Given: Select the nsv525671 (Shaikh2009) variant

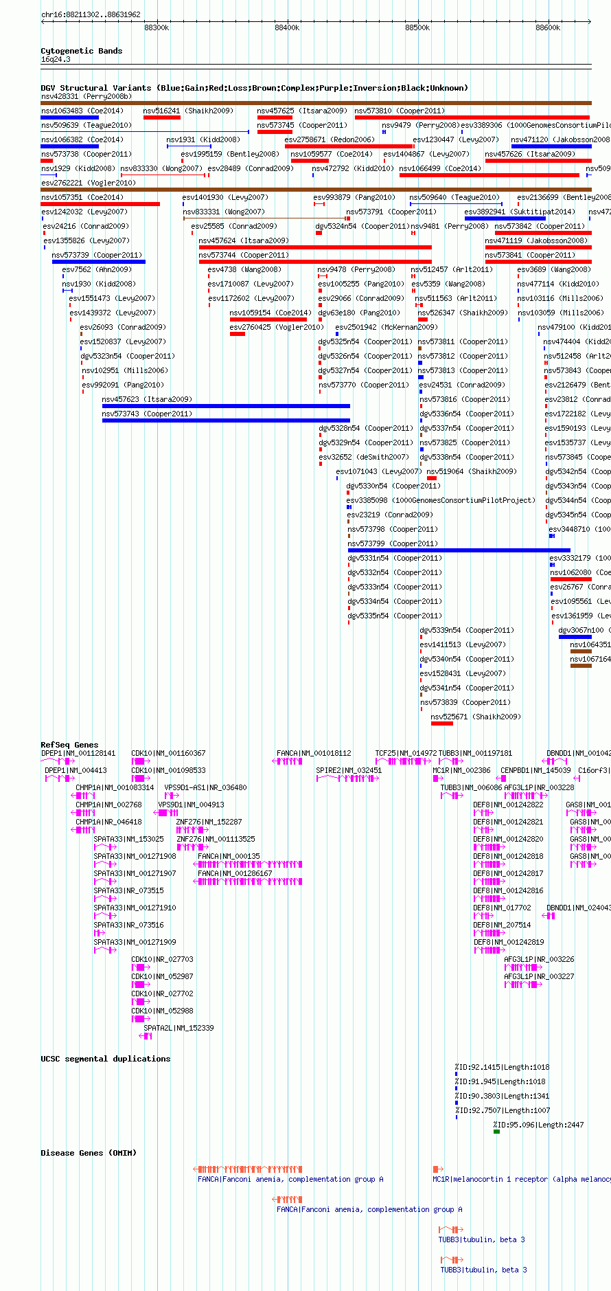Looking at the screenshot, I should [476, 717].
